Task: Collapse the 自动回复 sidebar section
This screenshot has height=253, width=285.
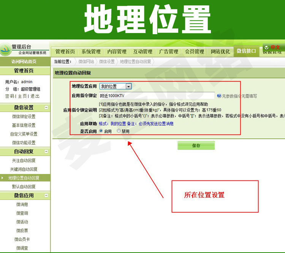Action: [46, 151]
